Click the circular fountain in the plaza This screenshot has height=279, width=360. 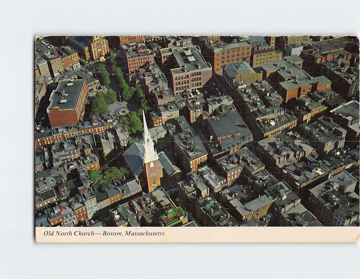(123, 112)
